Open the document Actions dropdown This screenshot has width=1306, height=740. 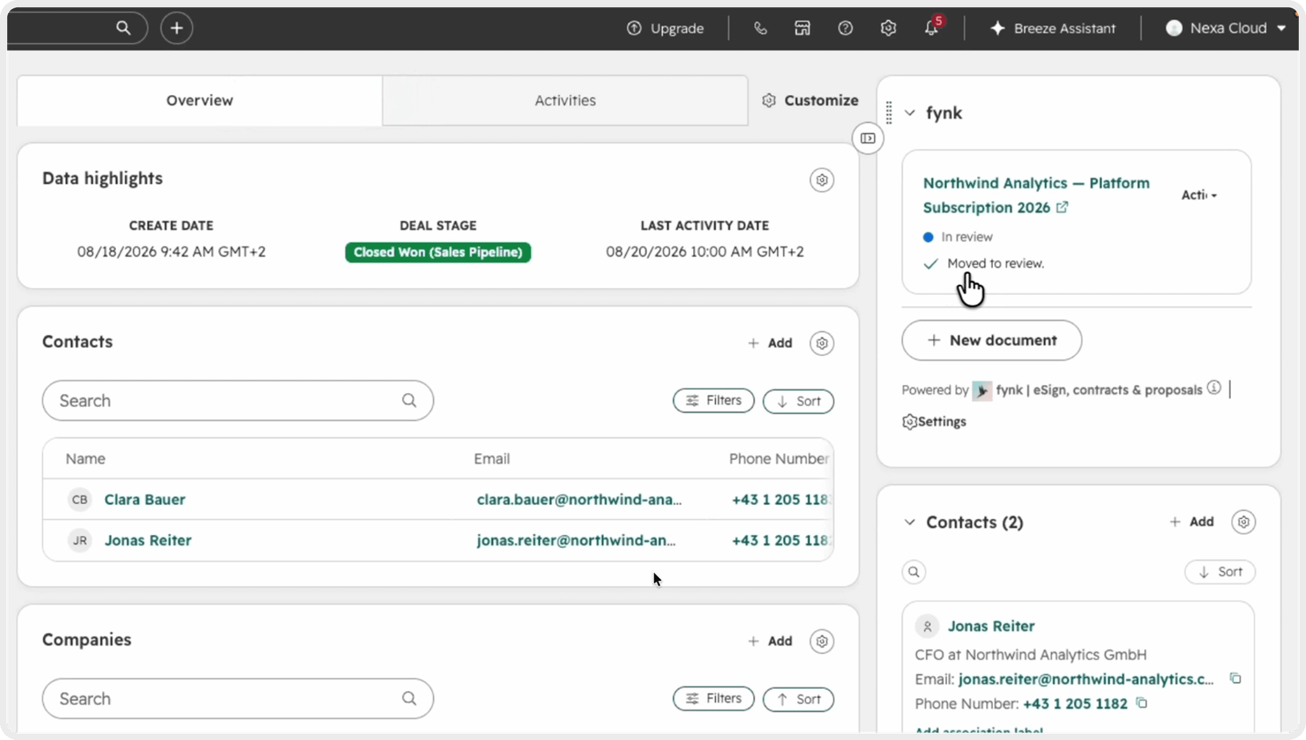tap(1199, 195)
